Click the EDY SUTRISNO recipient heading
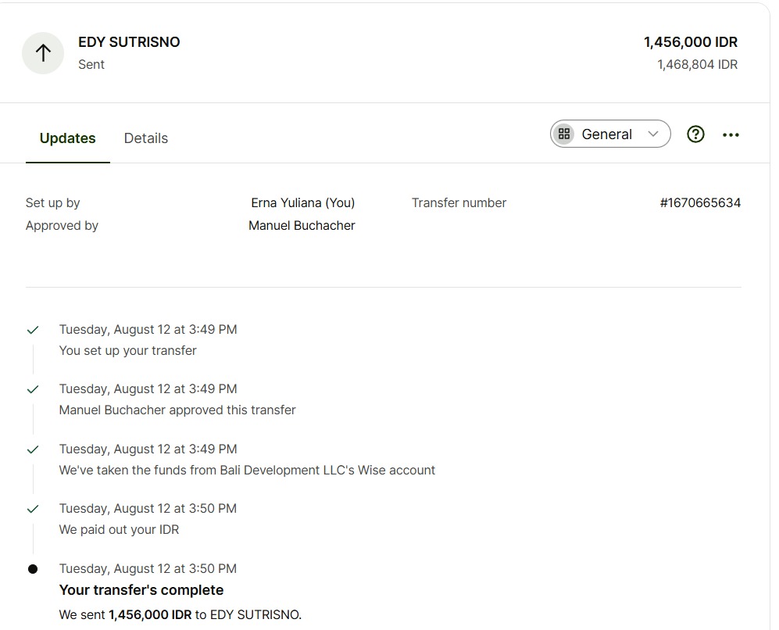Screen dimensions: 779x630 click(129, 42)
